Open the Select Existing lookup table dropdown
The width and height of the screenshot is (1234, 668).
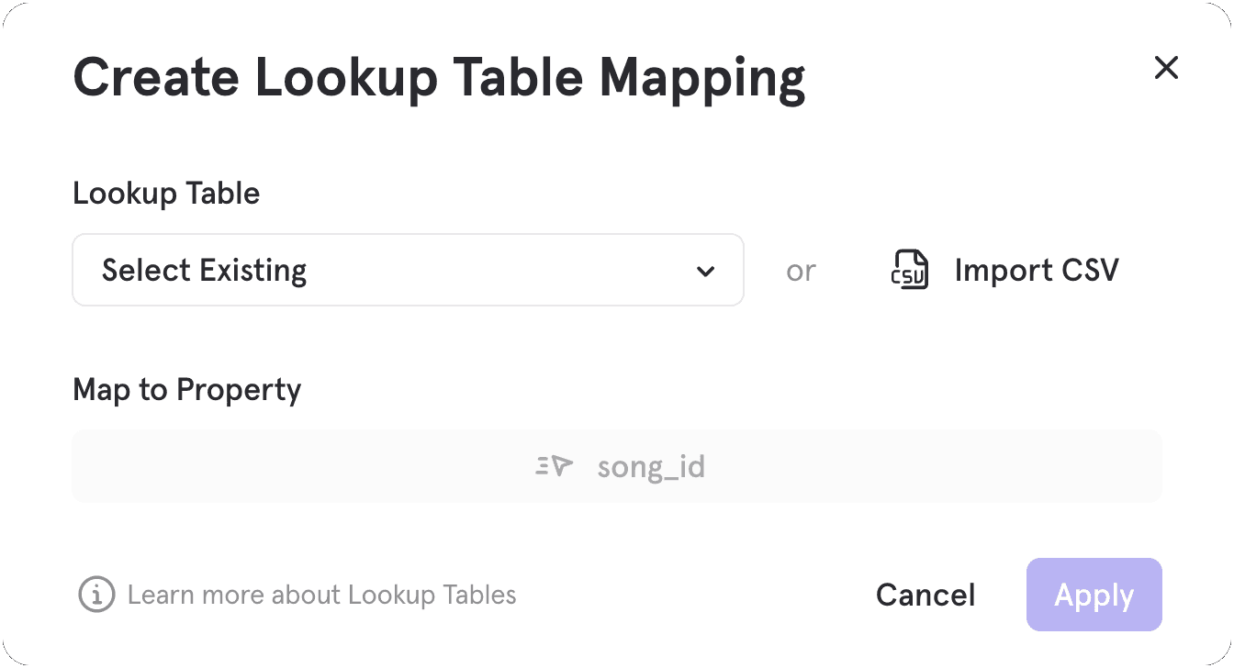coord(408,270)
